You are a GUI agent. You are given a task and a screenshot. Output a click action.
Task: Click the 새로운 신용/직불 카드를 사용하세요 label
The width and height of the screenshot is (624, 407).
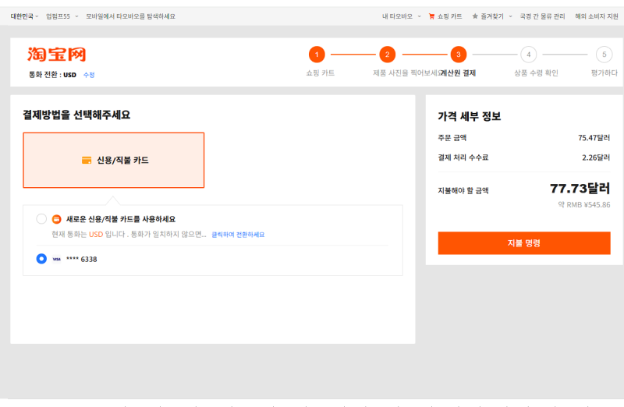[121, 219]
